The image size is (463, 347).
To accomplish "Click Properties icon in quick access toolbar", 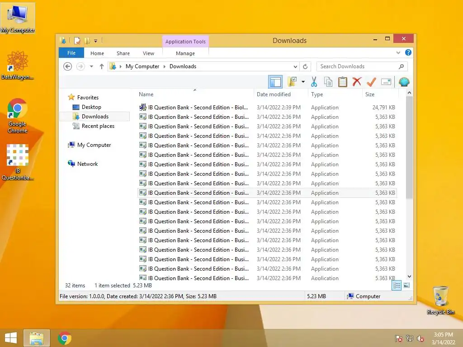I will click(x=77, y=41).
